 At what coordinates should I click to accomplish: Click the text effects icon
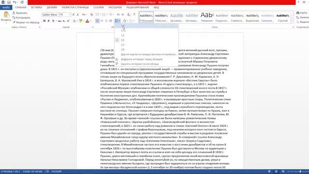pyautogui.click(x=74, y=21)
